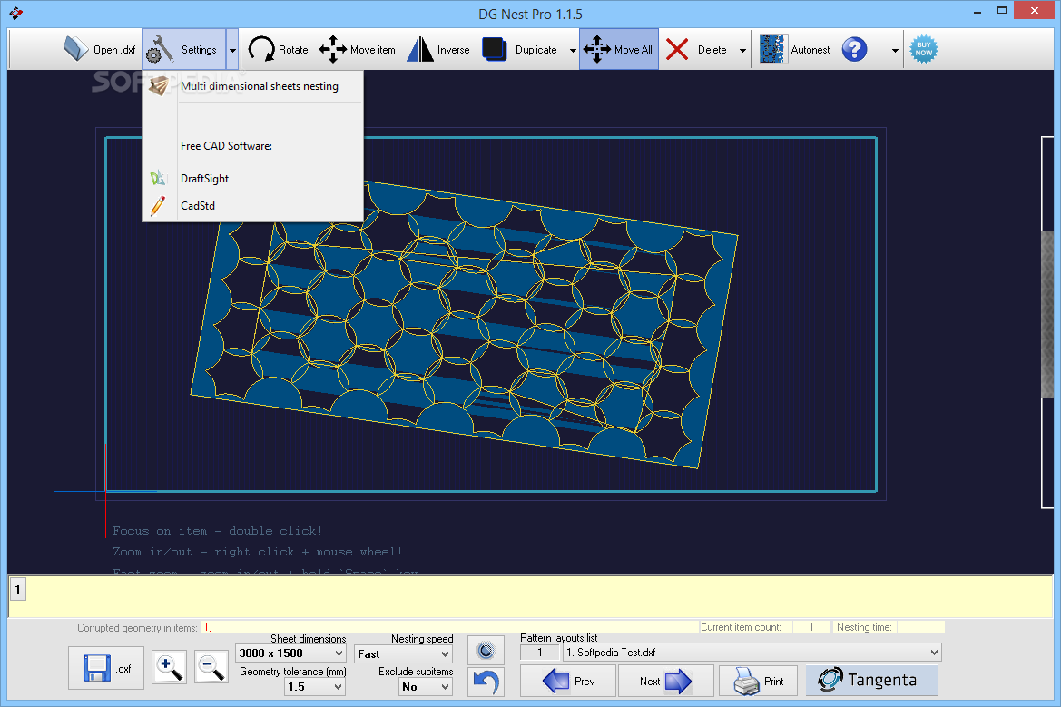Delete the selected item
Screen dimensions: 1061x707
pyautogui.click(x=697, y=49)
